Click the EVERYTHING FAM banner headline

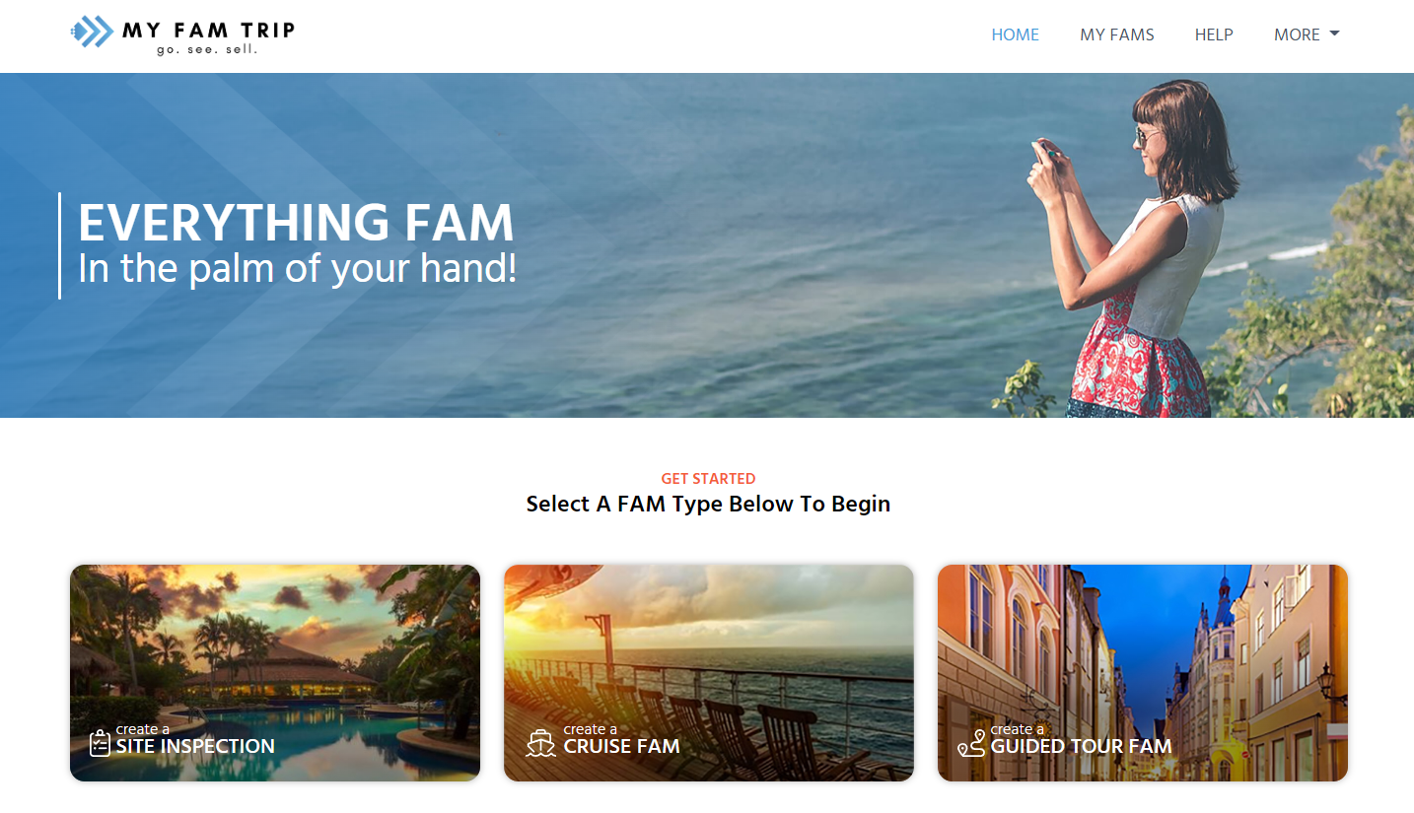tap(296, 223)
